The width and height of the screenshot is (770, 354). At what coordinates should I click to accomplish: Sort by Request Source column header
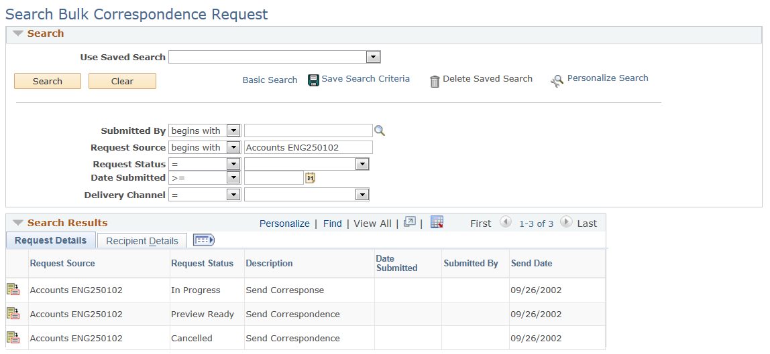(62, 263)
